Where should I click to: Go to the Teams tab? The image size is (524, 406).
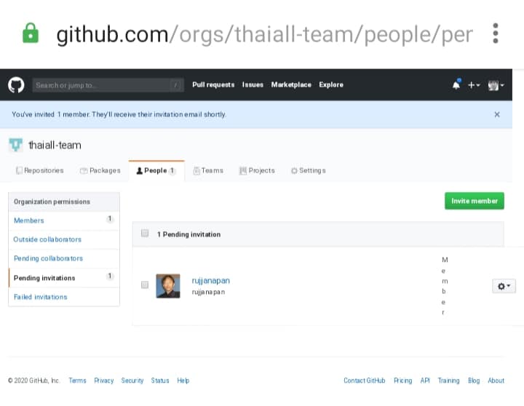coord(207,170)
